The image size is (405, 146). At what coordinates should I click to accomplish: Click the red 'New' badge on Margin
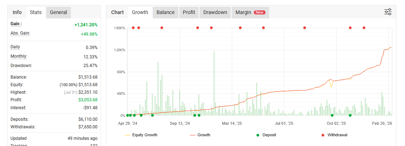(259, 12)
